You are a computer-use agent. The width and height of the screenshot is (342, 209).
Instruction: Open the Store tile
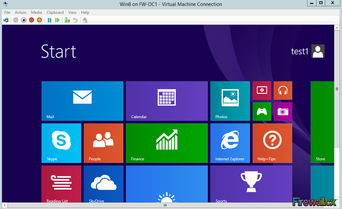322,122
